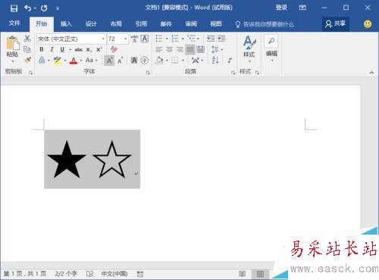Open the change case (Aa) dropdown

91,61
